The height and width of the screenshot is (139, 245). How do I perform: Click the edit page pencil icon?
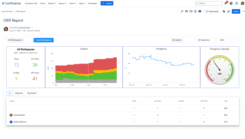coord(182,12)
